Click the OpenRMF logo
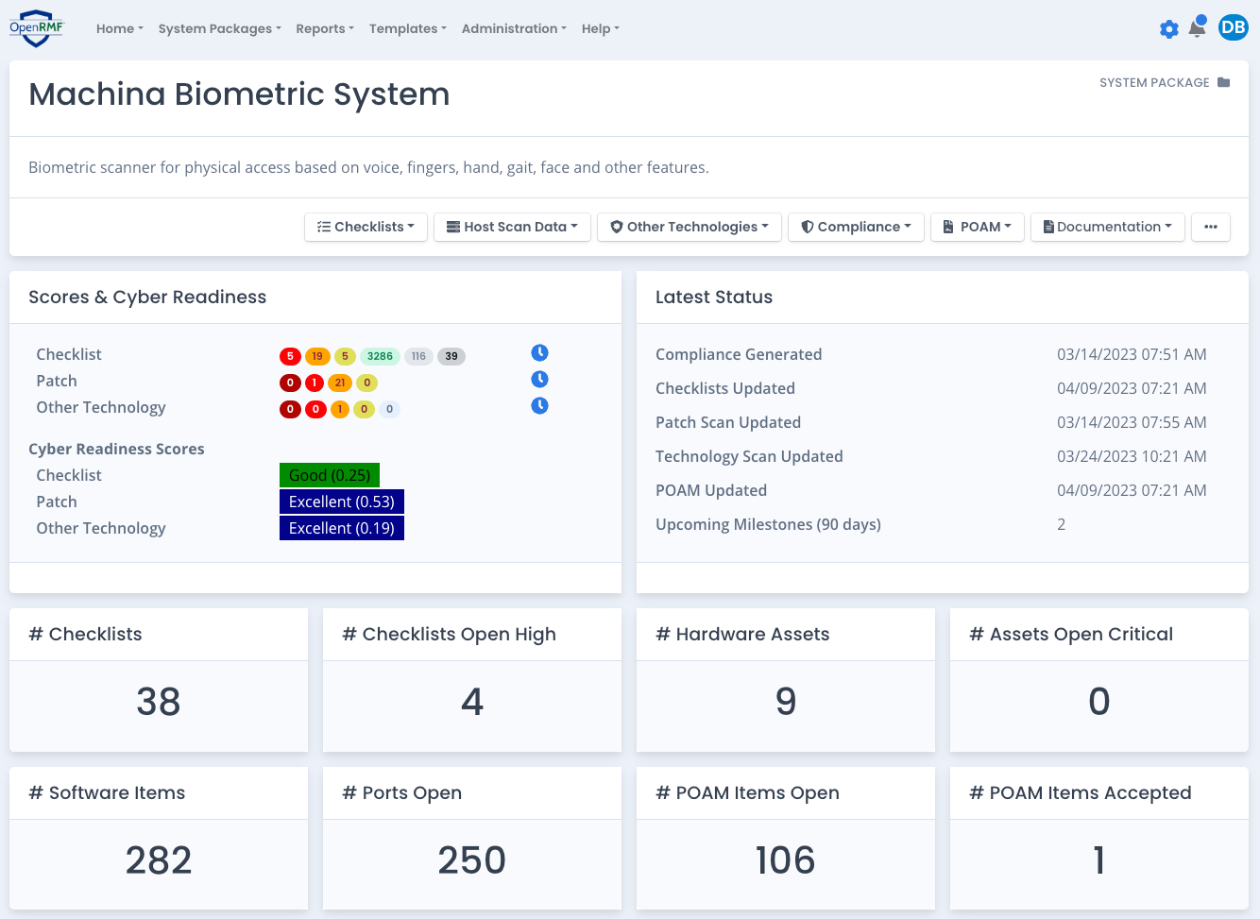This screenshot has height=919, width=1260. tap(37, 28)
